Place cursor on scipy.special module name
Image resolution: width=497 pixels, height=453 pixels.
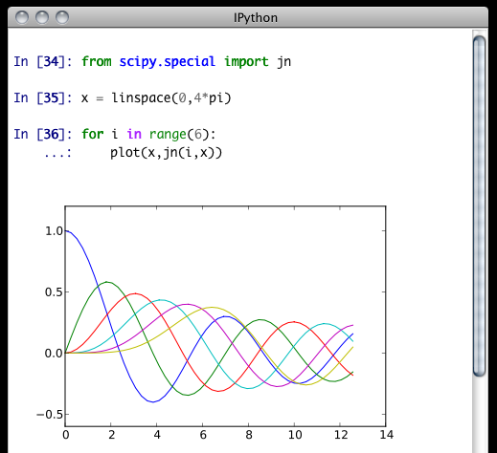(x=168, y=62)
